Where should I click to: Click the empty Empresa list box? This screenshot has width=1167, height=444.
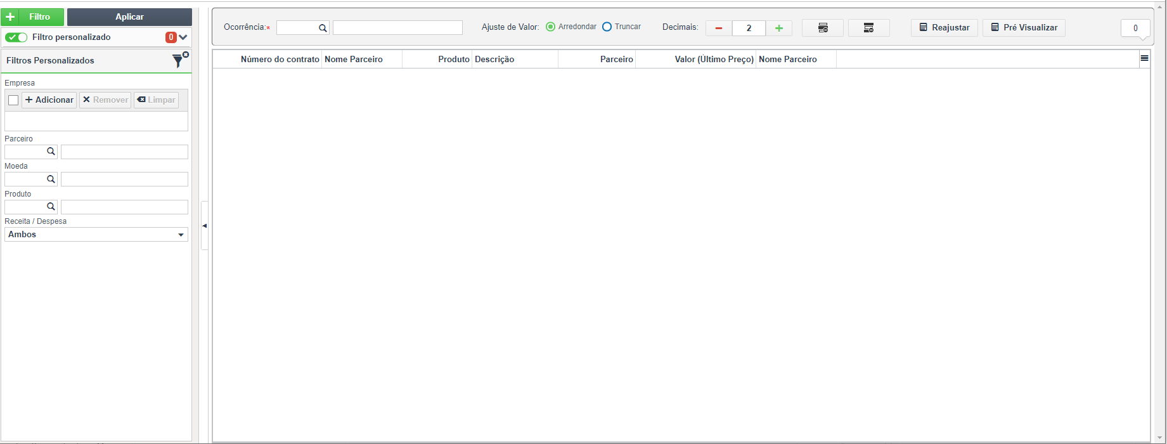pos(96,121)
